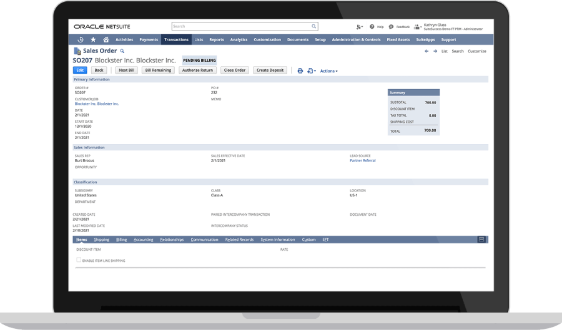Open the Fixed Assets menu

click(x=398, y=39)
